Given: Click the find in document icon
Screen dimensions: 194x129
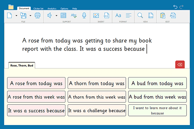Looking at the screenshot, I should pos(173,15).
